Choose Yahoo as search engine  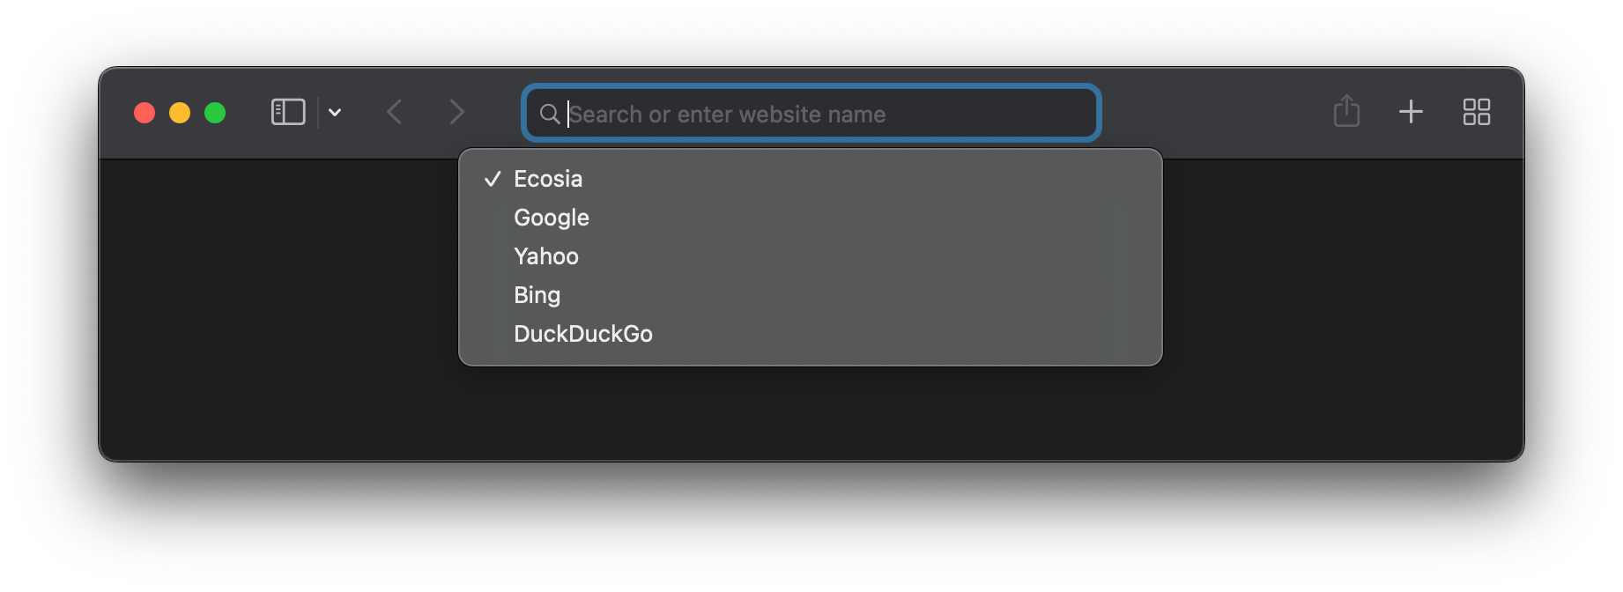tap(811, 256)
